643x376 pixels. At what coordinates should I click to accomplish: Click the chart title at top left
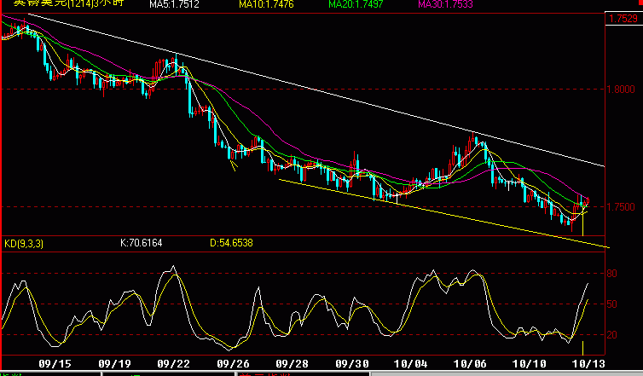(x=51, y=4)
